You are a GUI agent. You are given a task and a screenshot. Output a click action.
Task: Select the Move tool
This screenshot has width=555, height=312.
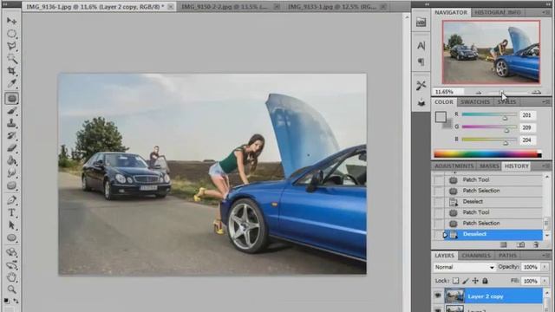(x=11, y=21)
